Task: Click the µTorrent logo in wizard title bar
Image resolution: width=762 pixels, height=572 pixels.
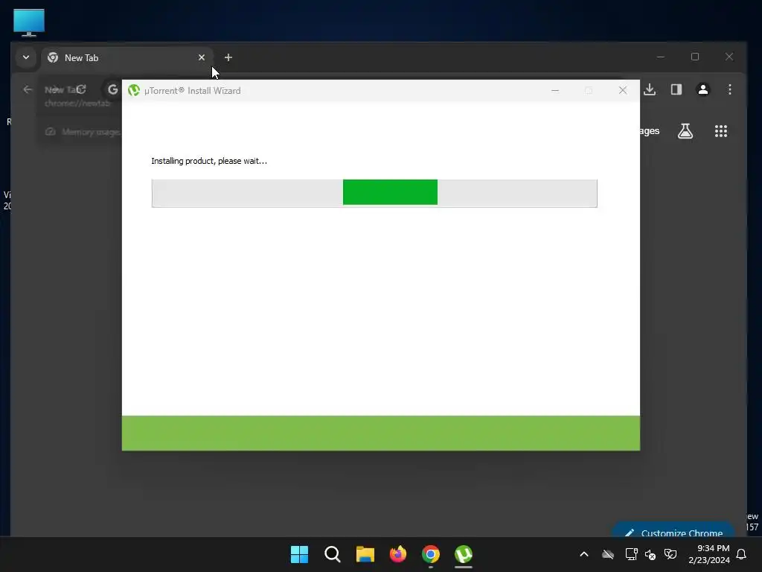Action: pos(134,90)
